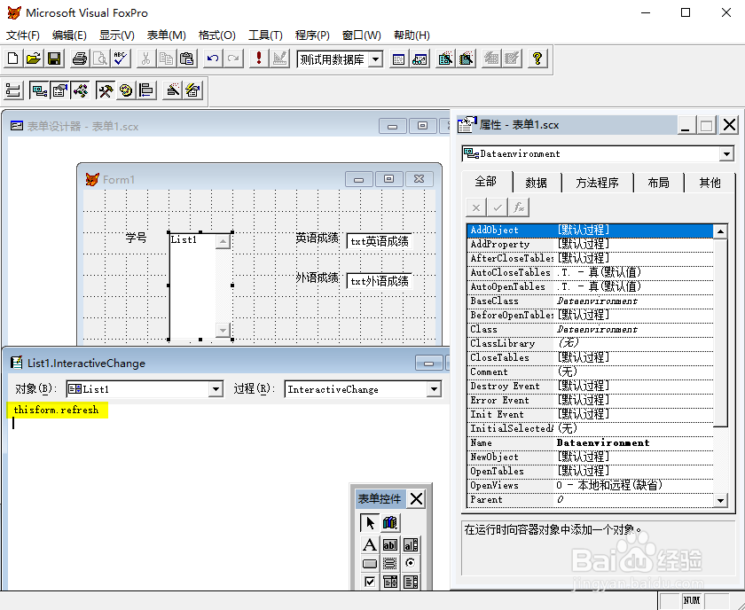Image resolution: width=745 pixels, height=610 pixels.
Task: Click the Open folder toolbar icon
Action: tap(34, 59)
